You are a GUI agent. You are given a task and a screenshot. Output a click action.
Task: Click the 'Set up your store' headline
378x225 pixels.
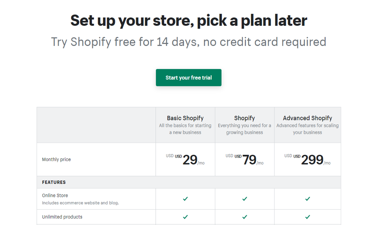[x=188, y=20]
